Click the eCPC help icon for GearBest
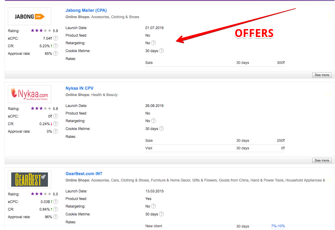This screenshot has height=230, width=335. pos(56,202)
